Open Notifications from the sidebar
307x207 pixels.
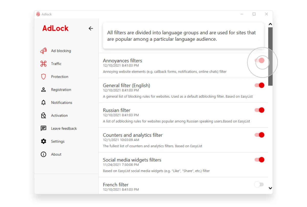[x=62, y=103]
